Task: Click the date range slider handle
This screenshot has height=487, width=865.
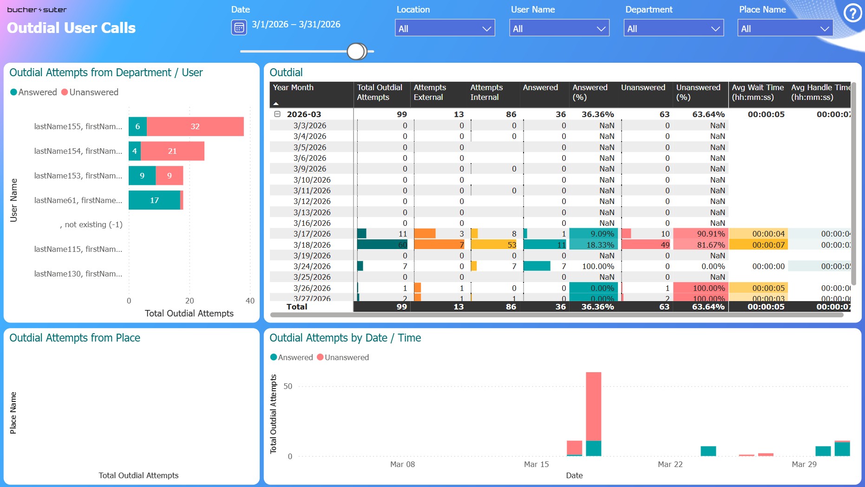Action: (356, 51)
